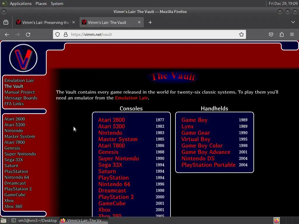The height and width of the screenshot is (224, 299).
Task: Open PlayStation 2 in the Consoles list
Action: tap(116, 197)
